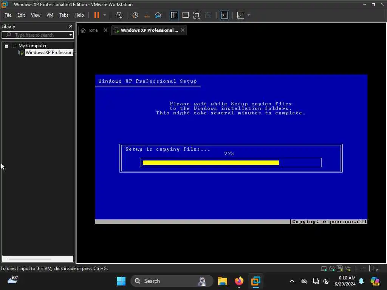Close the Windows XP Professional tab
This screenshot has height=290, width=387.
(183, 30)
